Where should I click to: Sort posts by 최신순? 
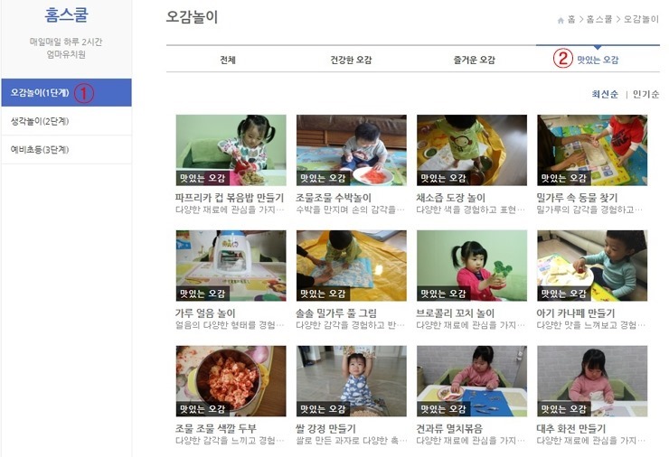[605, 94]
